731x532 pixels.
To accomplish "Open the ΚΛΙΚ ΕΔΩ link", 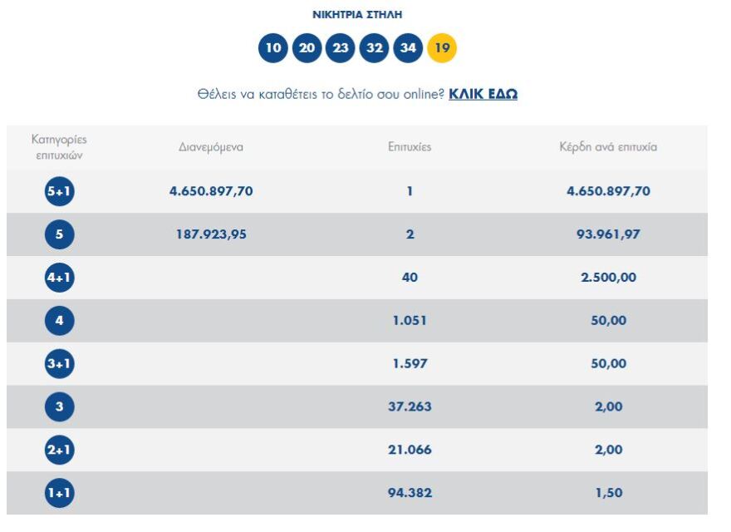I will tap(482, 94).
